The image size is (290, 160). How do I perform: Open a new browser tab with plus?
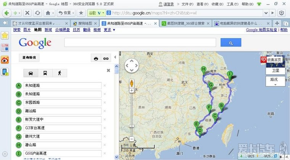pos(277,23)
